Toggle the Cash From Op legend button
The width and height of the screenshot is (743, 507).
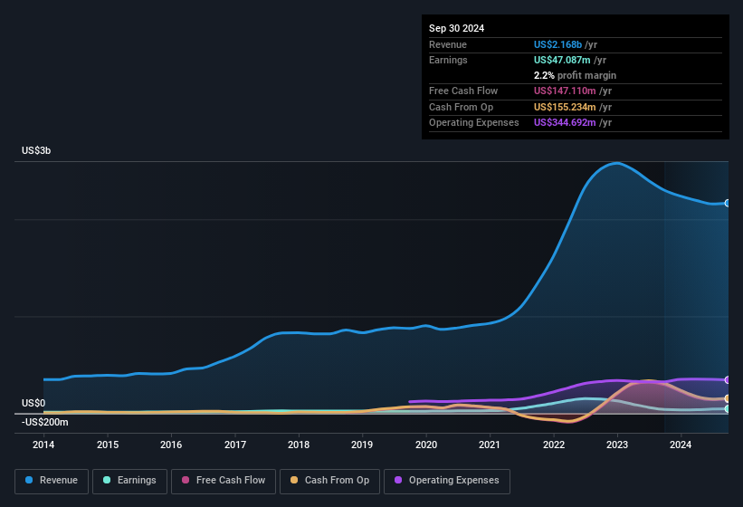coord(329,481)
